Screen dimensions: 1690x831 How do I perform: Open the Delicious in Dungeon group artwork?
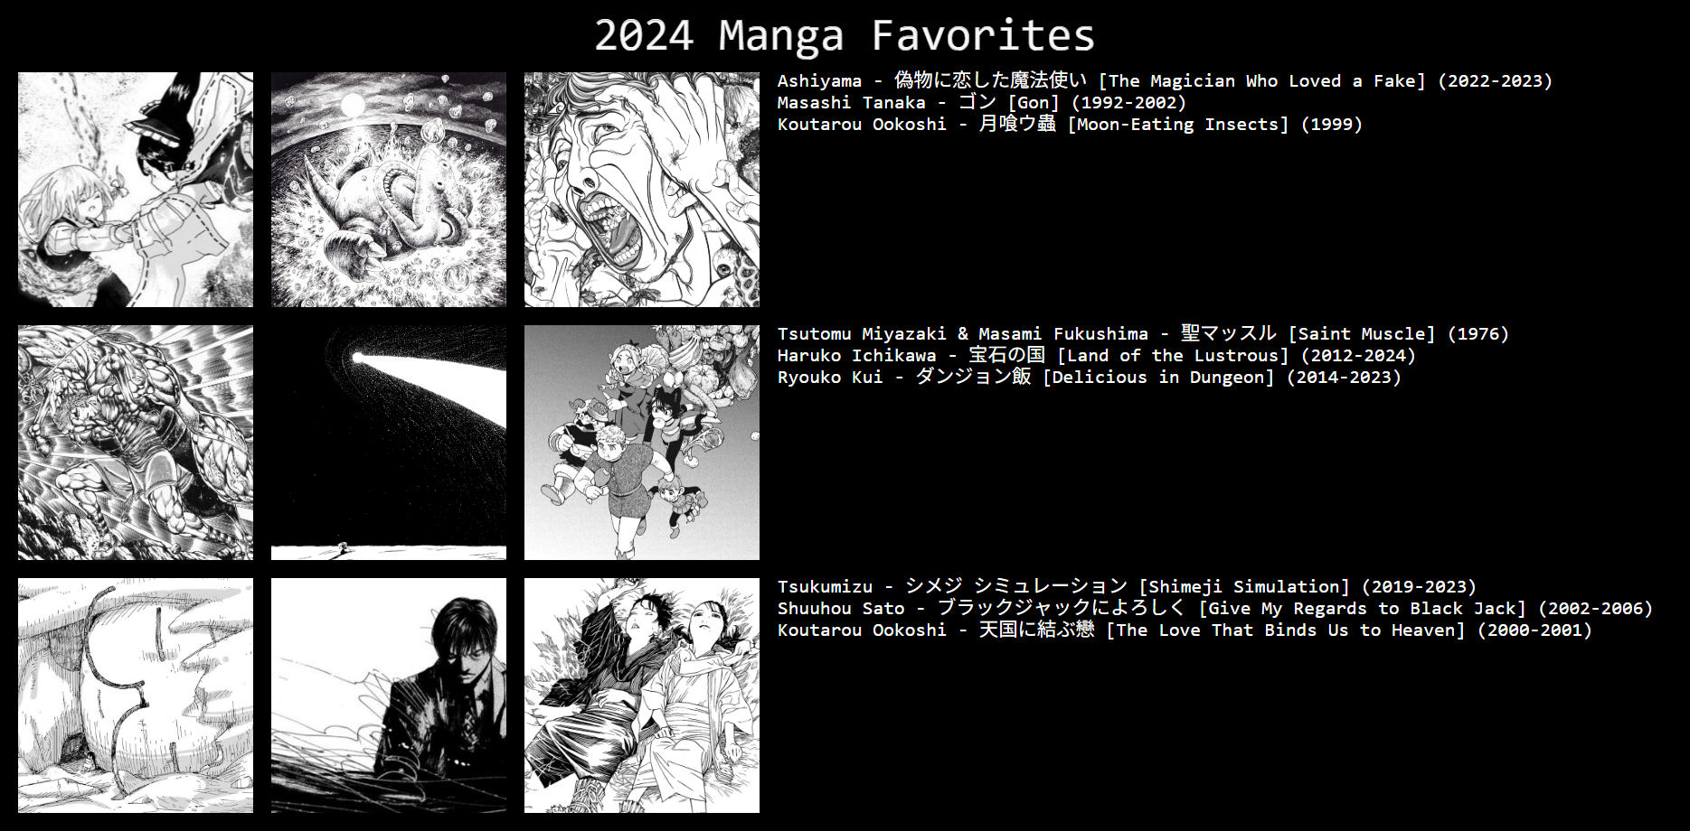(x=642, y=443)
